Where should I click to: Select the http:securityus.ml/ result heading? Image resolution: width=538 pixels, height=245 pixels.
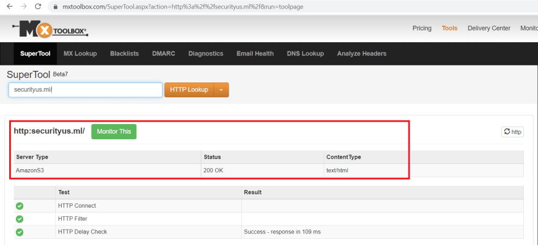point(49,131)
